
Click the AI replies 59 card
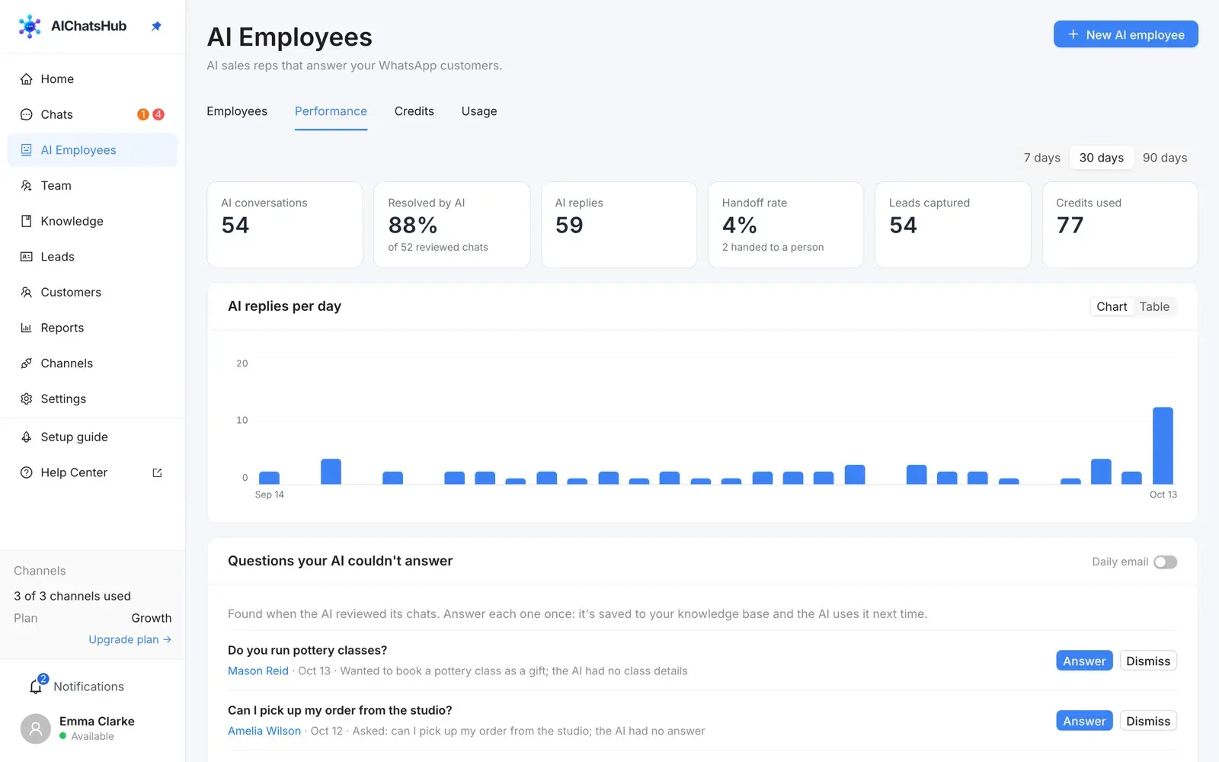pyautogui.click(x=619, y=225)
